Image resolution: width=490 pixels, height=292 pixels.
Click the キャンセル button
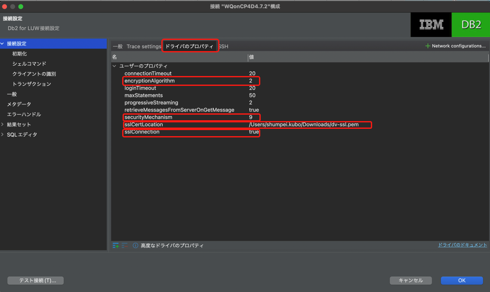(410, 280)
